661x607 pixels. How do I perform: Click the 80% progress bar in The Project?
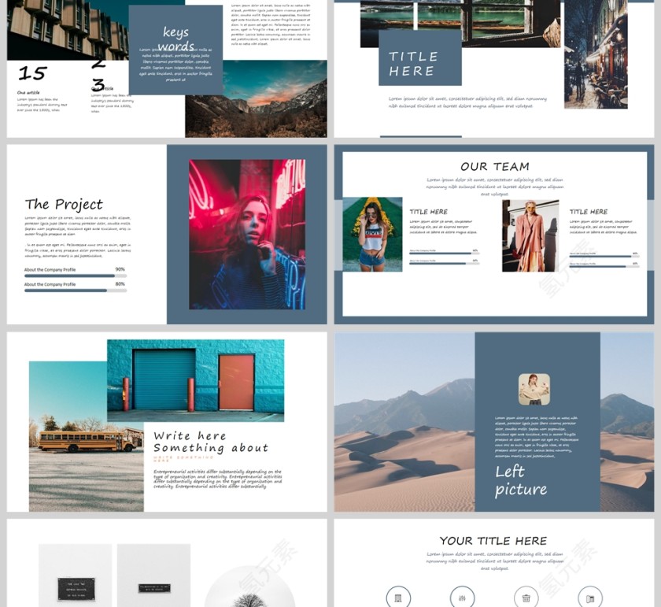pyautogui.click(x=75, y=291)
